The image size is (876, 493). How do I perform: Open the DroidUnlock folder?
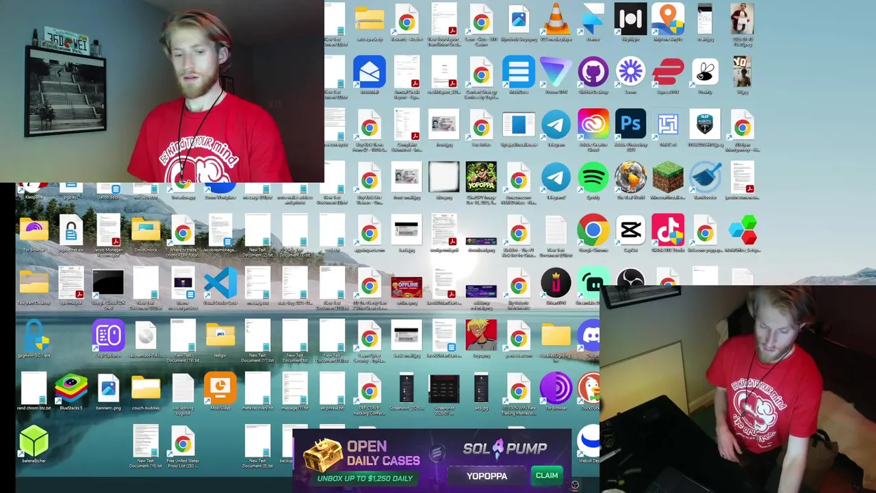pyautogui.click(x=146, y=231)
